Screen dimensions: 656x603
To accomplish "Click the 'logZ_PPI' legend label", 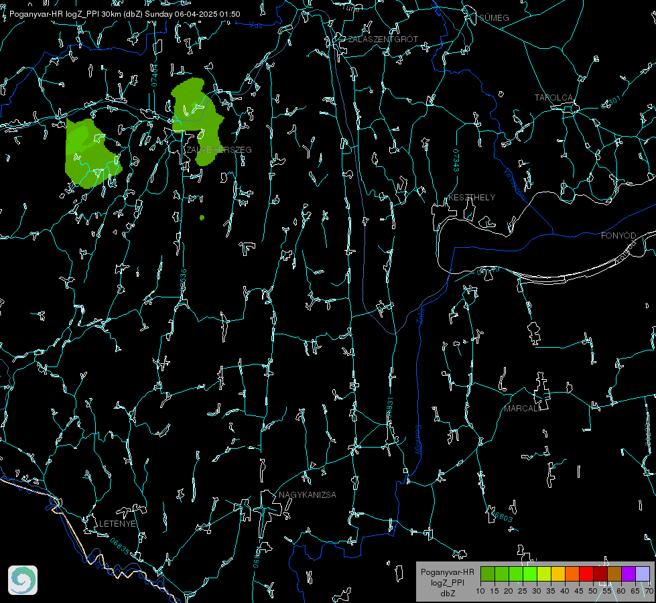I will (447, 582).
